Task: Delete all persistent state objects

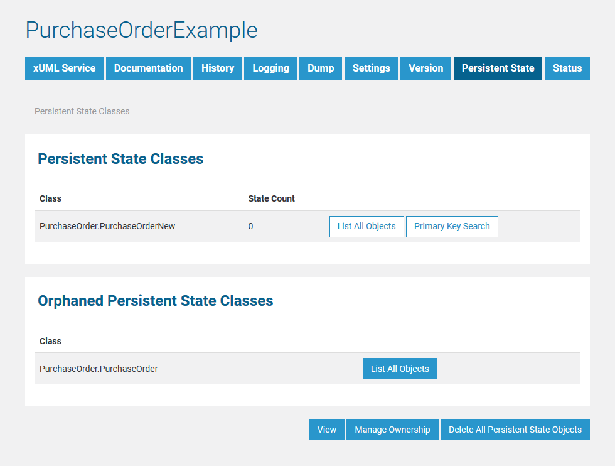Action: 515,430
